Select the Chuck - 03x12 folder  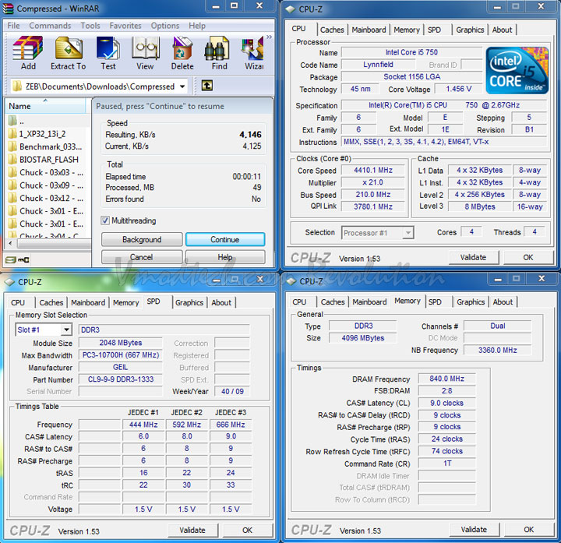point(46,198)
